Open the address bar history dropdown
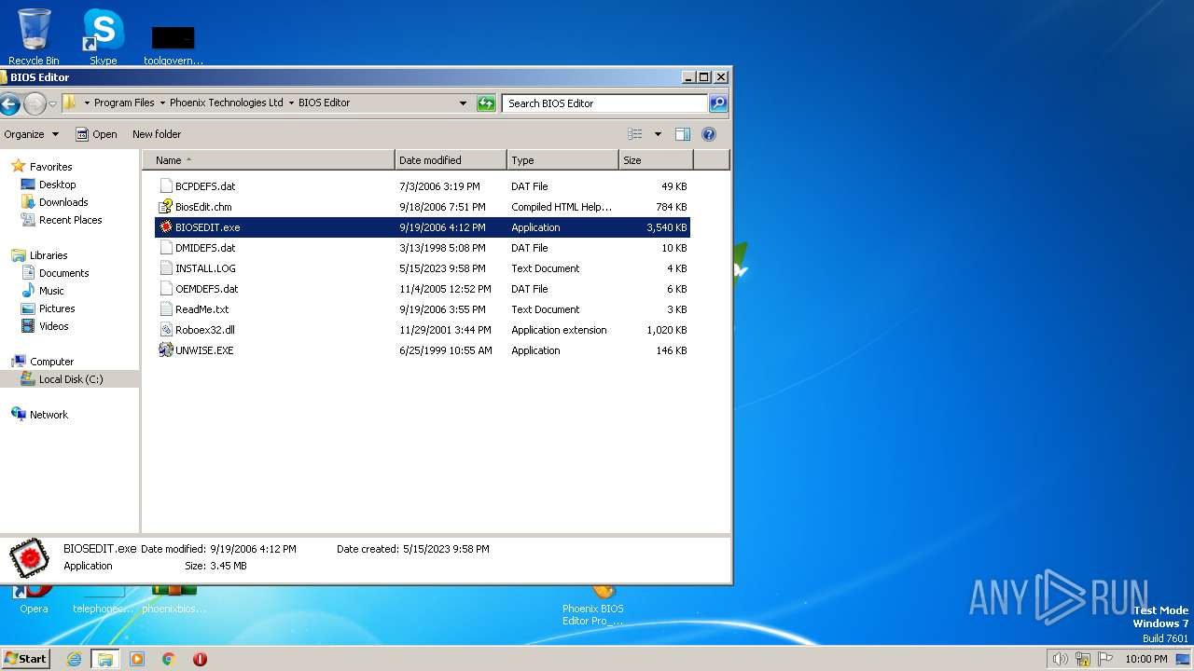The height and width of the screenshot is (671, 1194). 463,103
